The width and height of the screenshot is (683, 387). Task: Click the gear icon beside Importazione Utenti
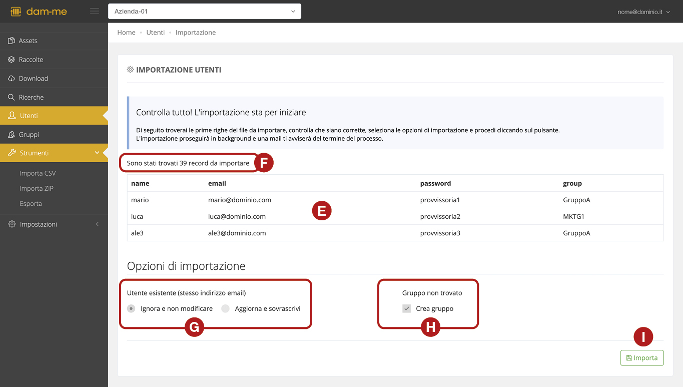pyautogui.click(x=131, y=70)
